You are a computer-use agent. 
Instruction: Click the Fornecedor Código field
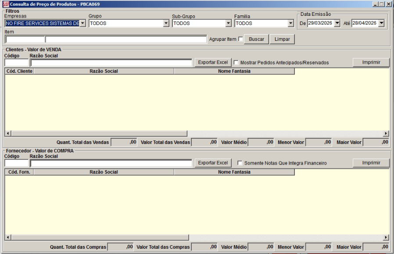[17, 163]
